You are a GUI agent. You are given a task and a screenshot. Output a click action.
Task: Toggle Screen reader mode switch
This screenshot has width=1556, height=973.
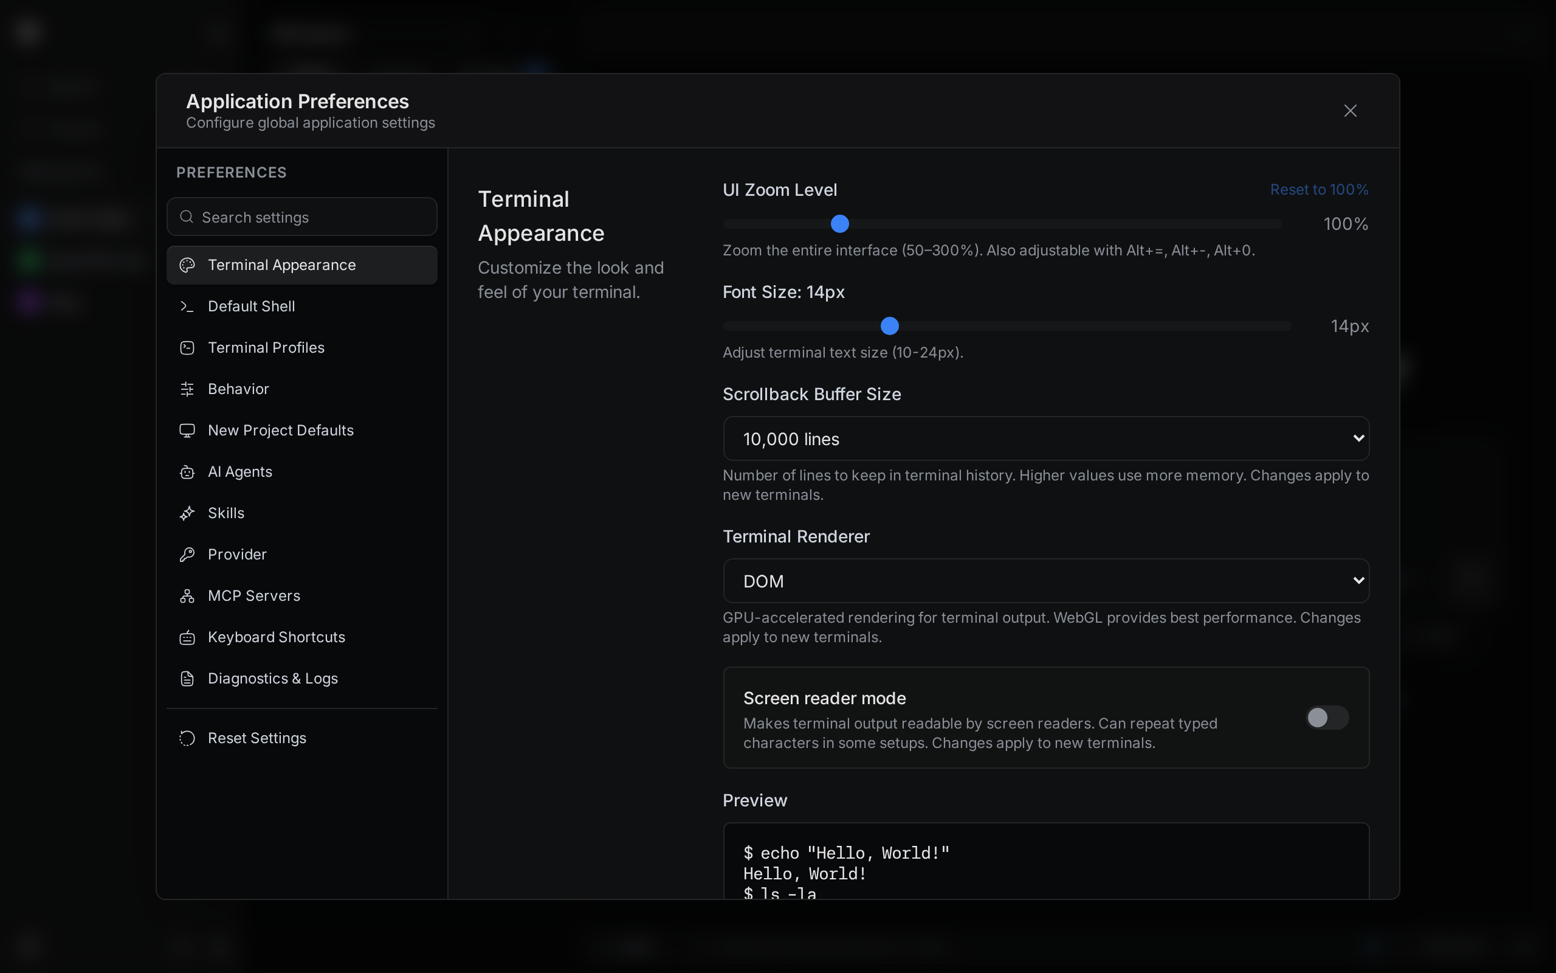pos(1327,718)
